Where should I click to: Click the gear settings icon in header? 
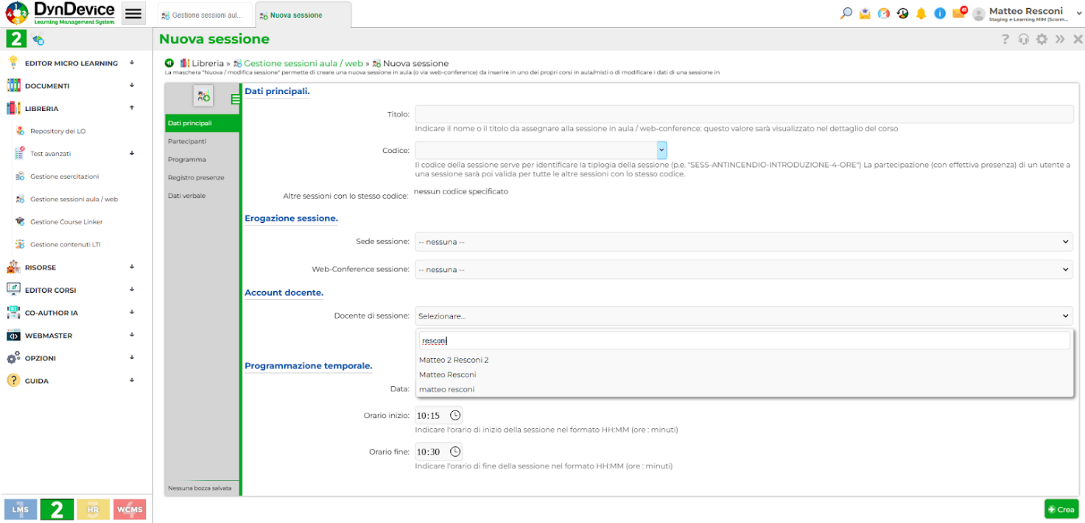pyautogui.click(x=1042, y=40)
